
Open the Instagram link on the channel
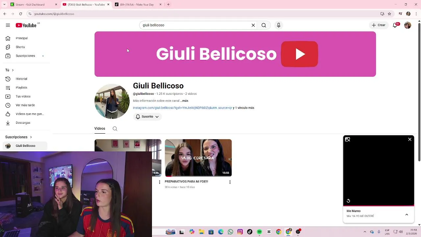click(183, 108)
